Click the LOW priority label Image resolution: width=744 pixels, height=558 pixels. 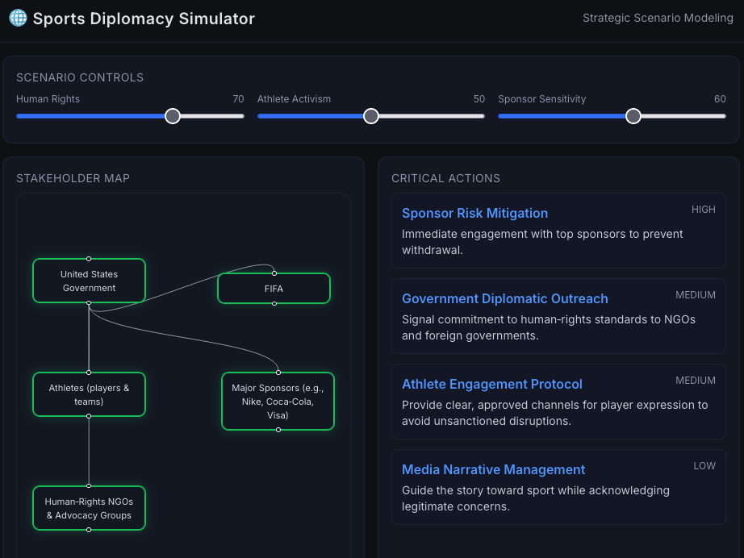pos(704,466)
